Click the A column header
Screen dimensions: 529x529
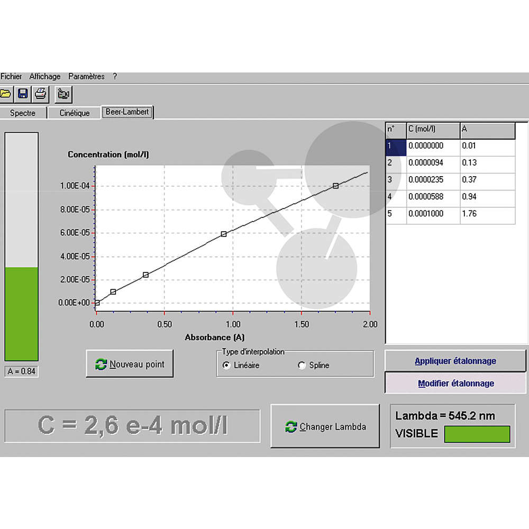[488, 131]
